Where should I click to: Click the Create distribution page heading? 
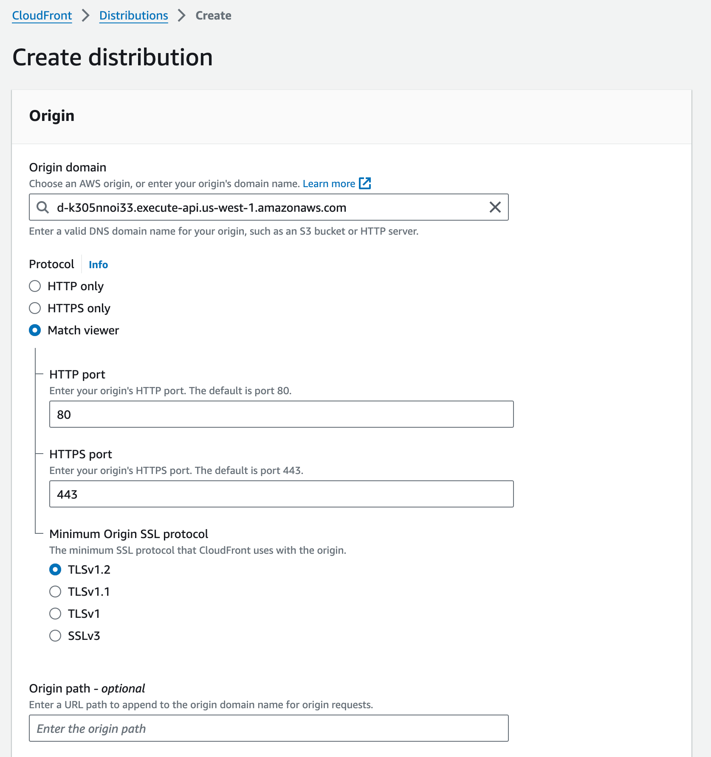(113, 57)
